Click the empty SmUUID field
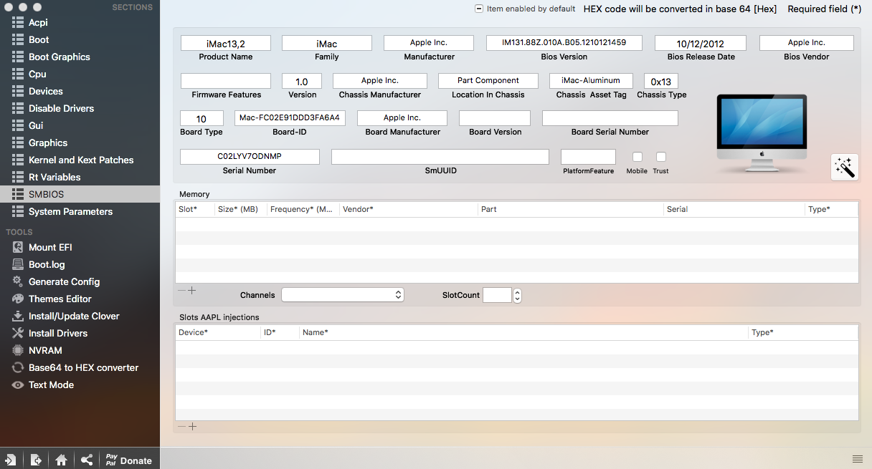The image size is (872, 469). 440,157
